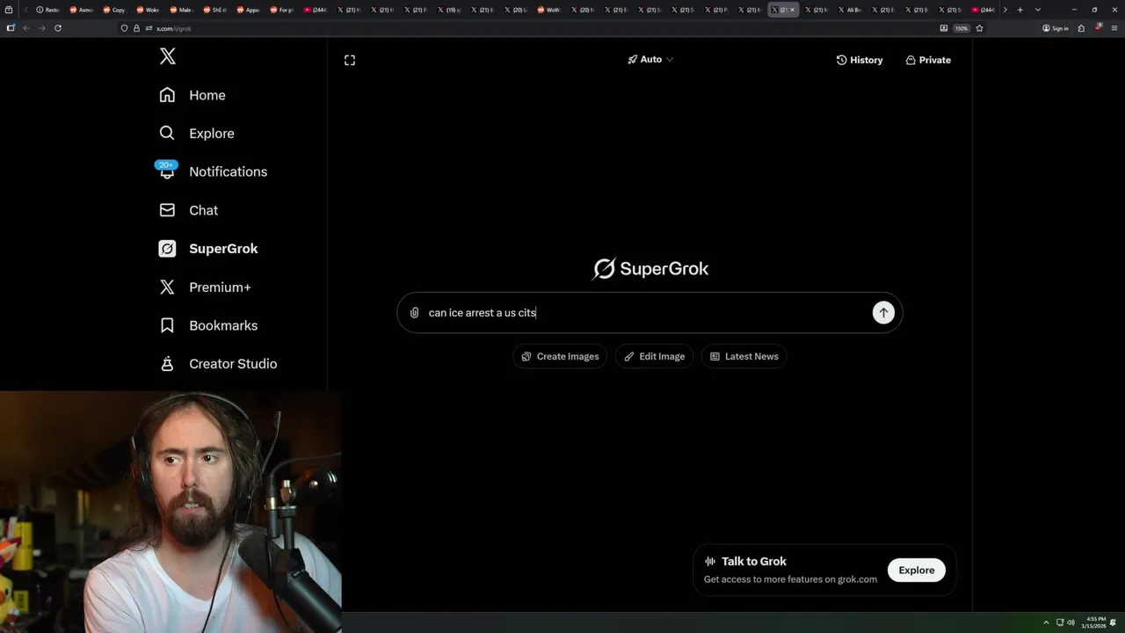Expand the Auto model dropdown
The height and width of the screenshot is (633, 1125).
pos(650,59)
